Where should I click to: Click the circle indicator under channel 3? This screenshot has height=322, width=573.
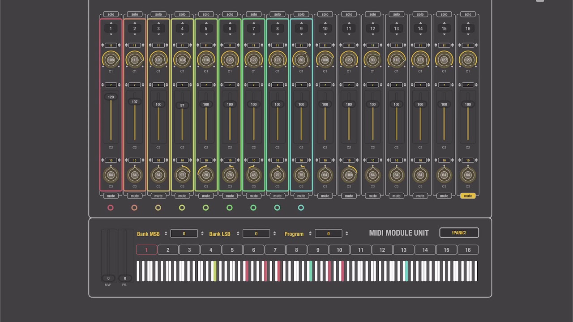[158, 208]
